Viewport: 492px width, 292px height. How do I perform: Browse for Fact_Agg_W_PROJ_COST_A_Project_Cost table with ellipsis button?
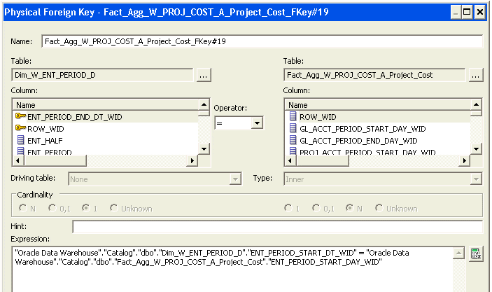tap(476, 76)
